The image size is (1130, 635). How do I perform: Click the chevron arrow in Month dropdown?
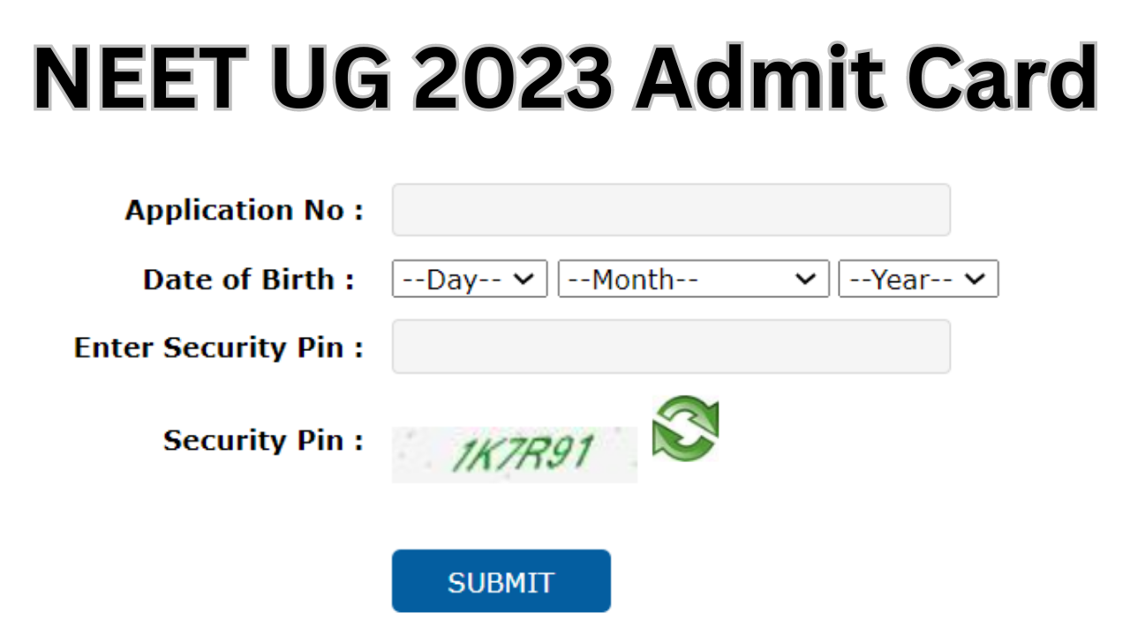(805, 279)
